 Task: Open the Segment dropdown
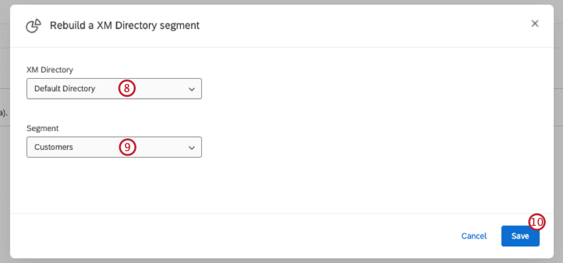[114, 147]
